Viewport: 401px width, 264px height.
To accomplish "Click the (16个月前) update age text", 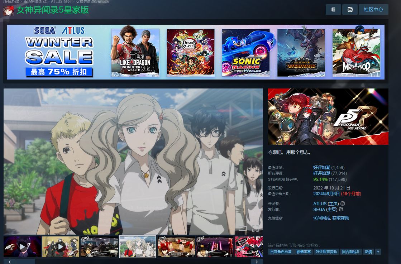I will click(351, 194).
